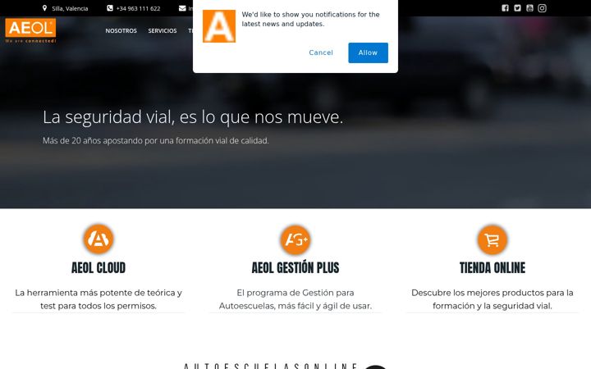This screenshot has height=369, width=591.
Task: Click the orange AEOL Cloud round icon
Action: 98,239
